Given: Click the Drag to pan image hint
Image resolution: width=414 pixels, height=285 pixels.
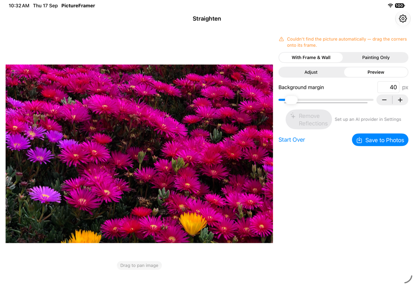Looking at the screenshot, I should tap(139, 266).
